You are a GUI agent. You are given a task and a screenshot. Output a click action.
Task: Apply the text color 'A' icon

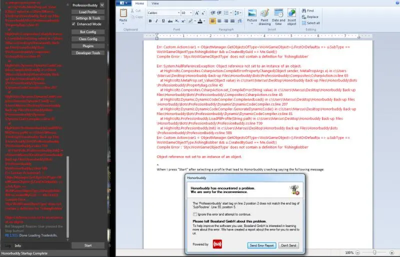pos(200,21)
